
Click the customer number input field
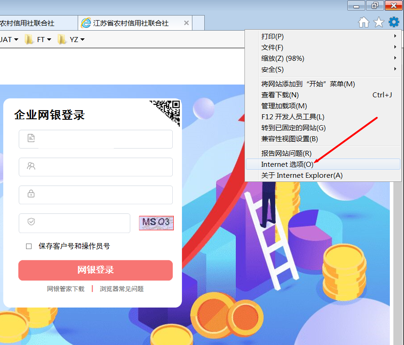(x=96, y=139)
